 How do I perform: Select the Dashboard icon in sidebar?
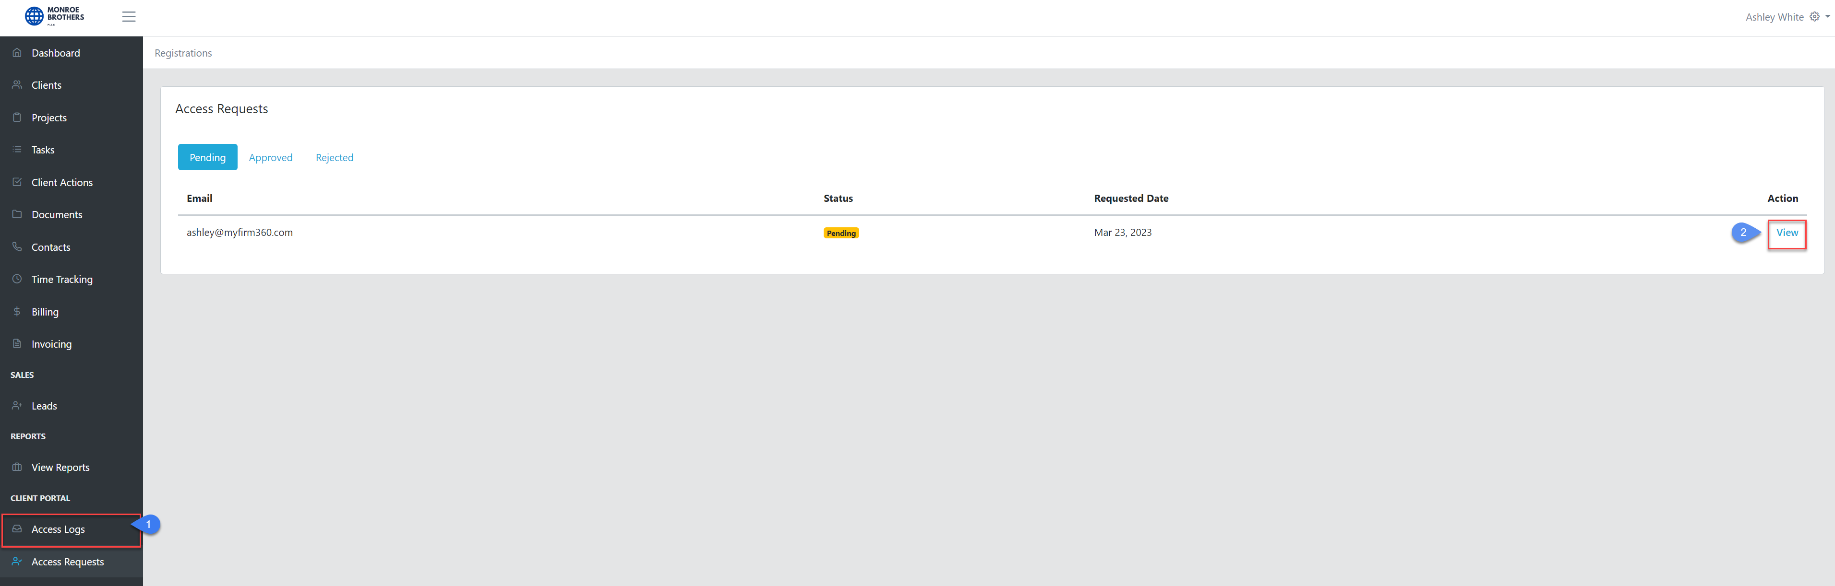coord(16,53)
